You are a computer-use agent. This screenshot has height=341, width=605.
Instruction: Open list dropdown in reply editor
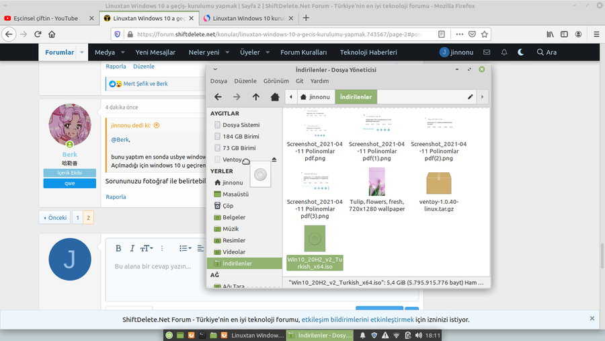tap(186, 248)
